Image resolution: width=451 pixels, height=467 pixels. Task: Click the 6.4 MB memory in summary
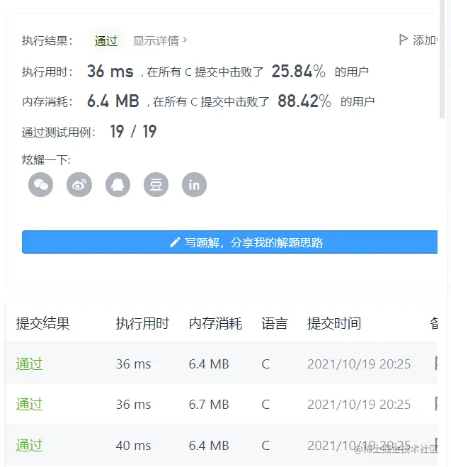click(113, 101)
